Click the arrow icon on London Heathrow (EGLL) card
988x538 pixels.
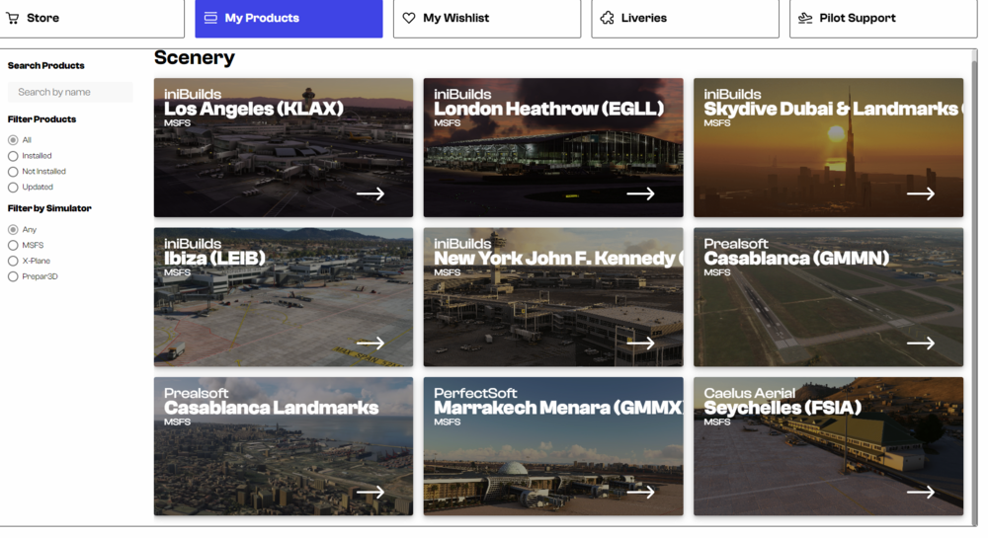coord(640,193)
